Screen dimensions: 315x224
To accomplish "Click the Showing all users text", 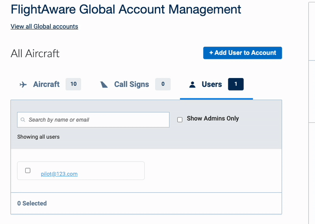I will coord(38,137).
